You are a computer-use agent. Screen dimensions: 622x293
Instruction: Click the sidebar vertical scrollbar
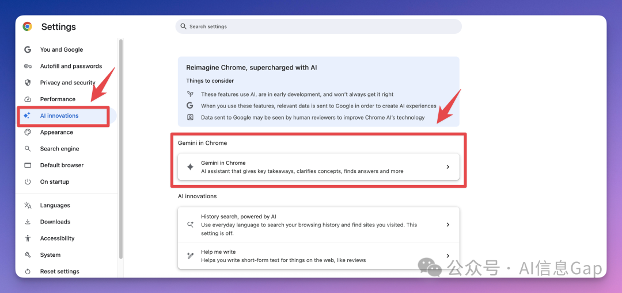pos(120,149)
